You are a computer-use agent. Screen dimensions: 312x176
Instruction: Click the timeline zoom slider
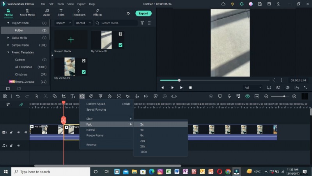[x=280, y=96]
